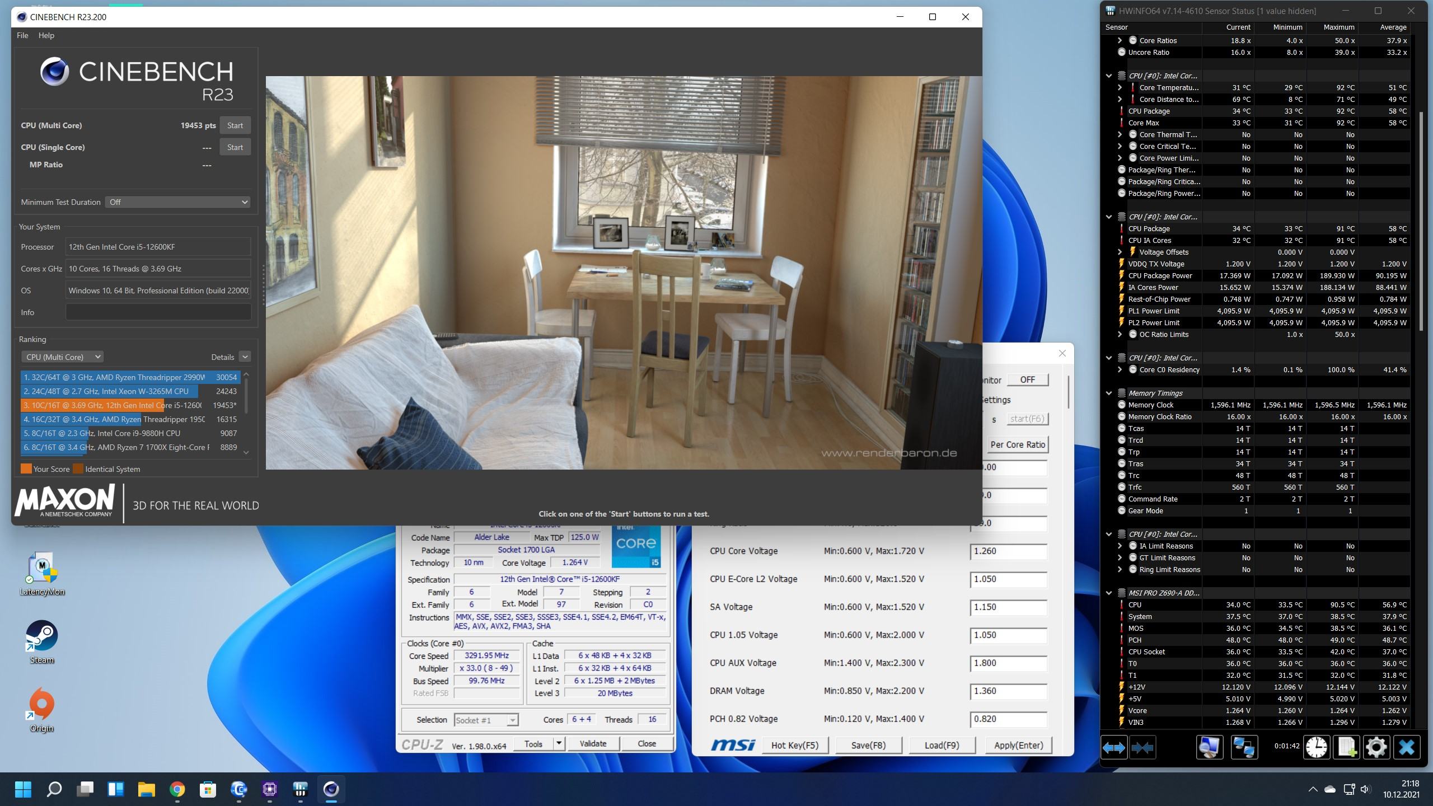
Task: Open File Explorer from taskbar
Action: 146,789
